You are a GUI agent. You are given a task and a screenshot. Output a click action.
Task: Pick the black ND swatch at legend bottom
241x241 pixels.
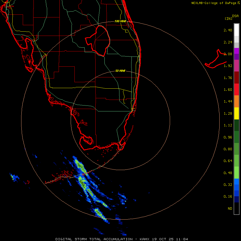pyautogui.click(x=236, y=208)
